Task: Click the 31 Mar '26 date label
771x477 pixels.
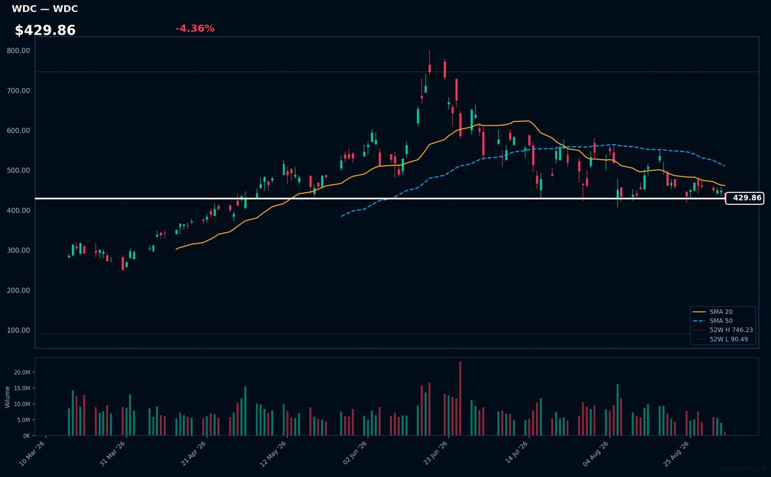Action: click(x=113, y=453)
